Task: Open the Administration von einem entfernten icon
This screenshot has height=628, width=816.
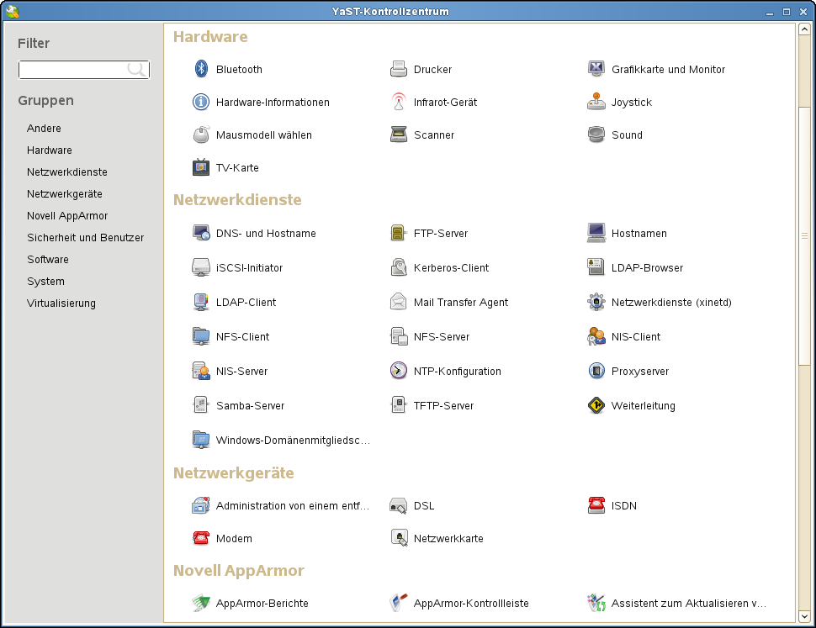Action: (201, 505)
